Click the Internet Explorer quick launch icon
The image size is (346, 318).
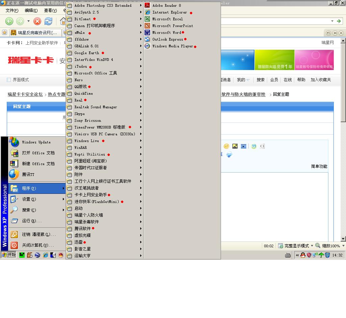point(46,255)
